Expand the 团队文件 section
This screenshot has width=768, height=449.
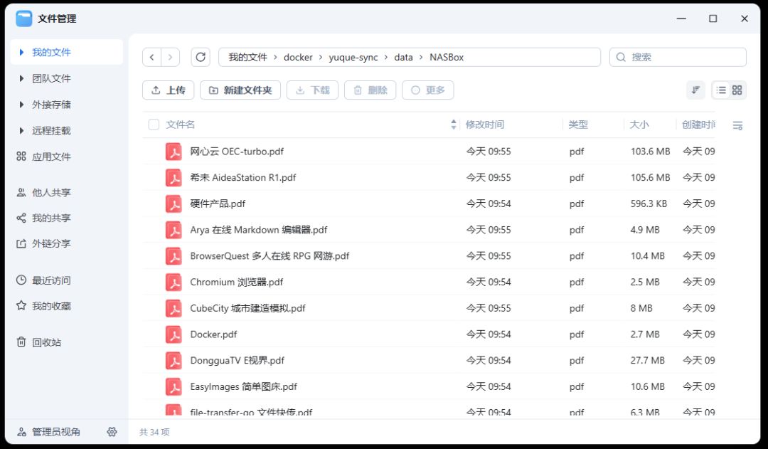tap(21, 78)
